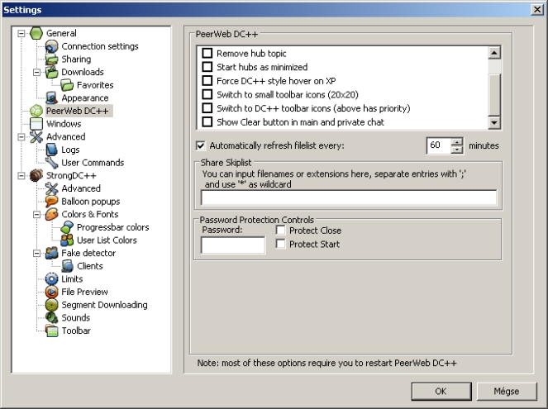Click the Balloon popups icon

click(52, 201)
